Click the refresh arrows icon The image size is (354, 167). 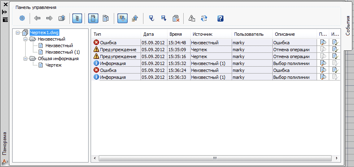(x=204, y=18)
